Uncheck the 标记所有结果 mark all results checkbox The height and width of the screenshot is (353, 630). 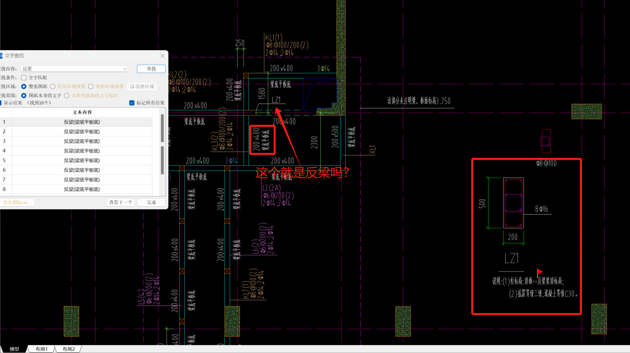pos(132,103)
